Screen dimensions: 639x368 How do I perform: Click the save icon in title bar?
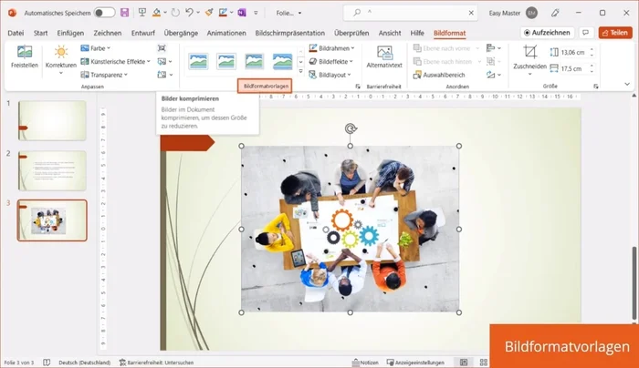point(124,12)
